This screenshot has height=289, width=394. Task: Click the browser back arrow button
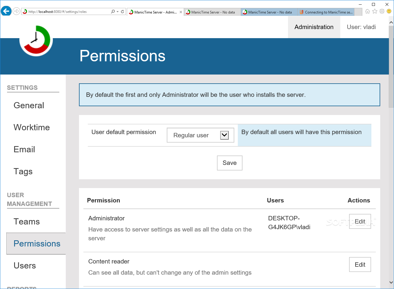(x=6, y=11)
